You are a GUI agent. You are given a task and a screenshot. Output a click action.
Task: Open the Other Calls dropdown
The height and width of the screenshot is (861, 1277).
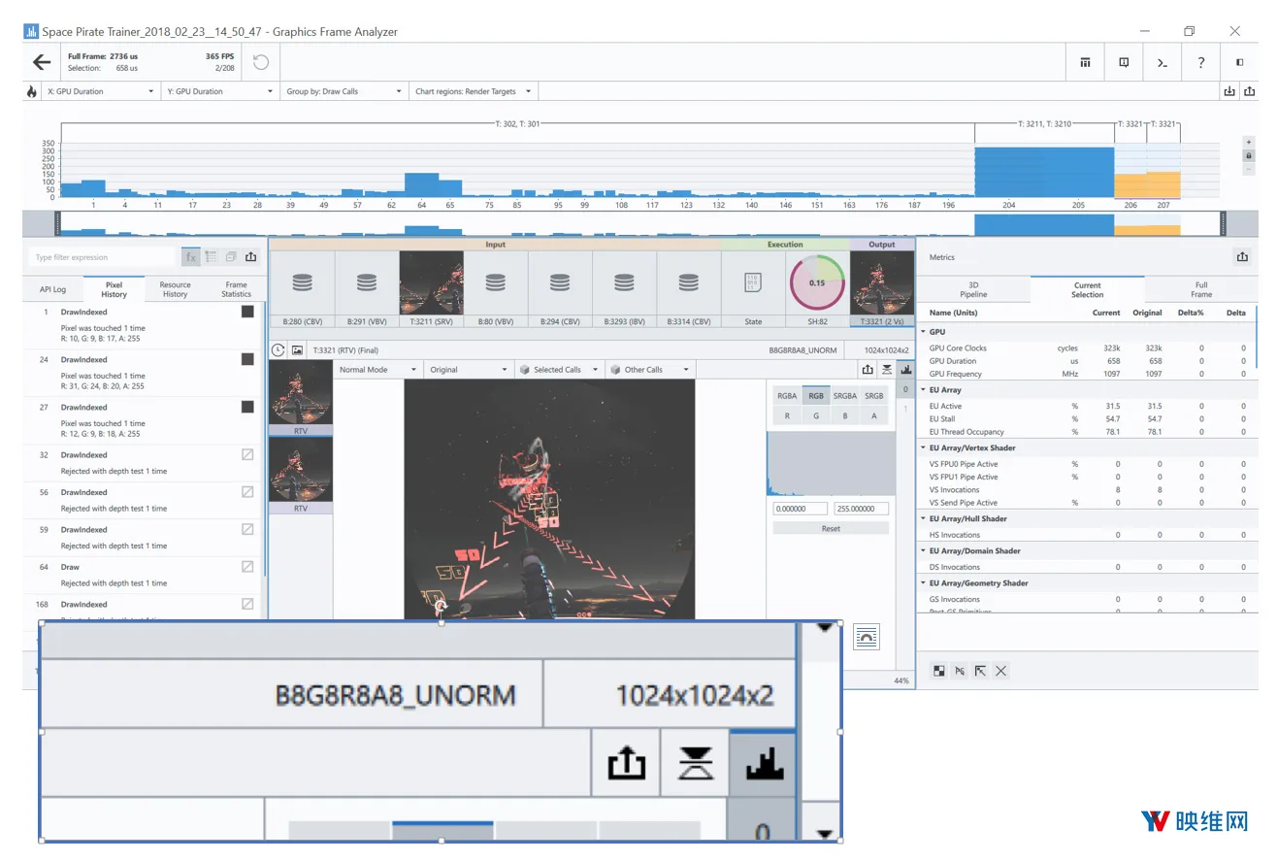point(652,370)
